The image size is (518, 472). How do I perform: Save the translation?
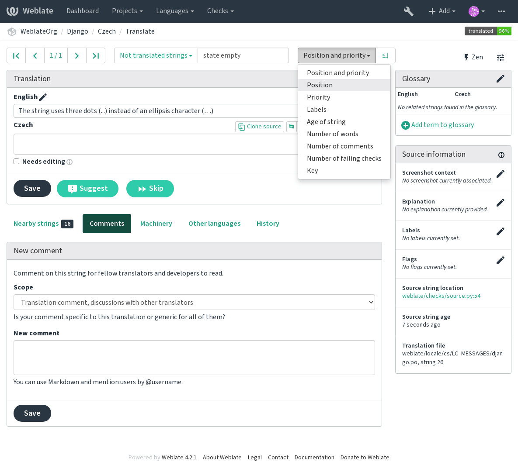click(32, 189)
